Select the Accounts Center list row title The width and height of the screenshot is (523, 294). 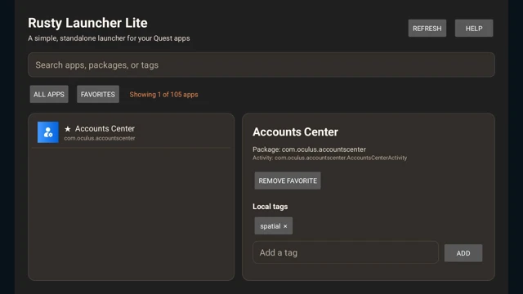pos(105,129)
